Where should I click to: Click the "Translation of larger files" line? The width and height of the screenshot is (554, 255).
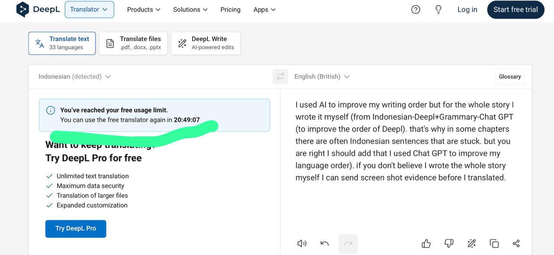pyautogui.click(x=92, y=196)
